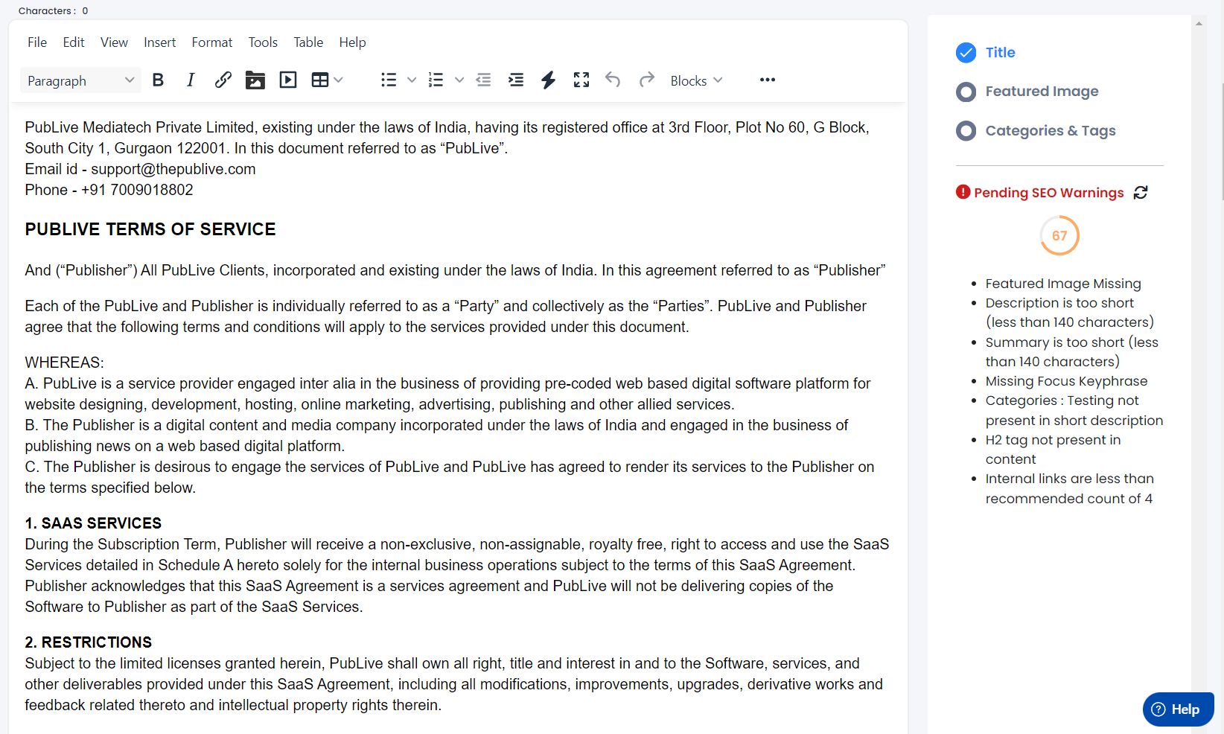Open the Paragraph format dropdown
Image resolution: width=1224 pixels, height=734 pixels.
pyautogui.click(x=80, y=80)
